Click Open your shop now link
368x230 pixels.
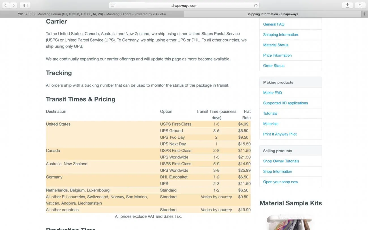click(x=281, y=182)
